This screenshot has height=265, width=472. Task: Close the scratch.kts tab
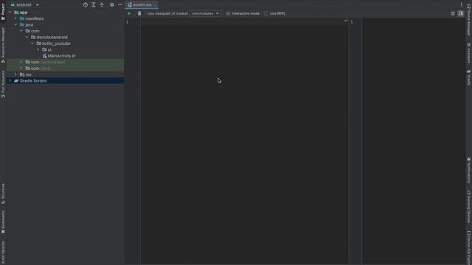(156, 5)
